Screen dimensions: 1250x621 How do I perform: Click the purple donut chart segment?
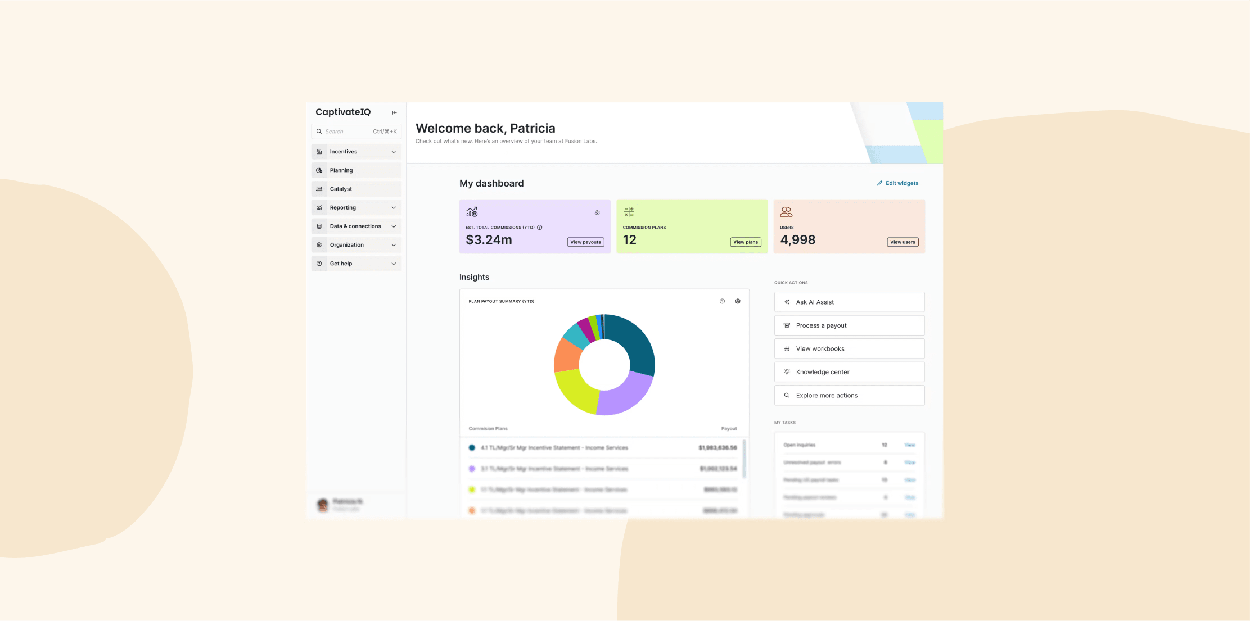click(625, 395)
